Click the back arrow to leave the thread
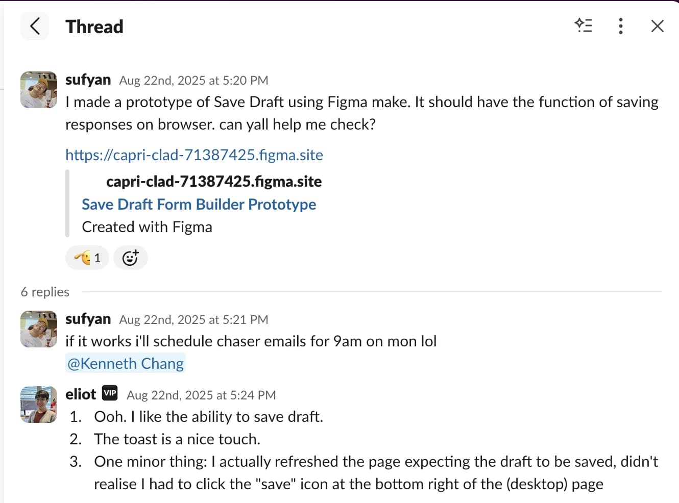Screen dimensions: 679x503 click(34, 26)
